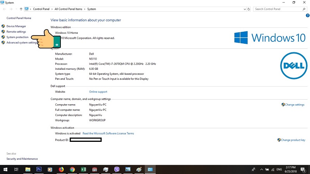Image resolution: width=310 pixels, height=174 pixels.
Task: Open the Action Center notifications icon
Action: coord(303,169)
